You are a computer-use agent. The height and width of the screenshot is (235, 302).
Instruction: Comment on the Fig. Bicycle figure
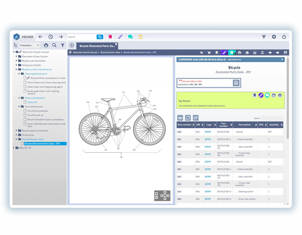[x=267, y=95]
